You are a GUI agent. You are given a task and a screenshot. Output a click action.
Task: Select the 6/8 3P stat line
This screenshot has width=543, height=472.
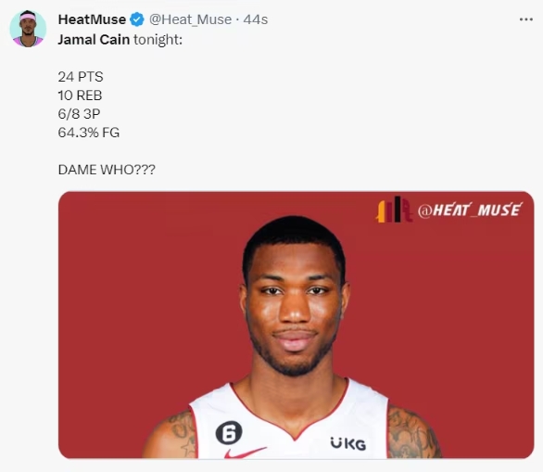click(x=80, y=114)
